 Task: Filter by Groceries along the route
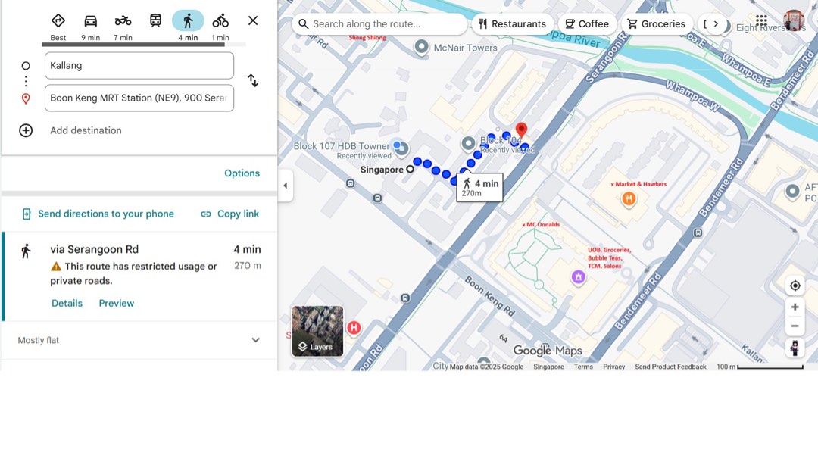[x=656, y=24]
